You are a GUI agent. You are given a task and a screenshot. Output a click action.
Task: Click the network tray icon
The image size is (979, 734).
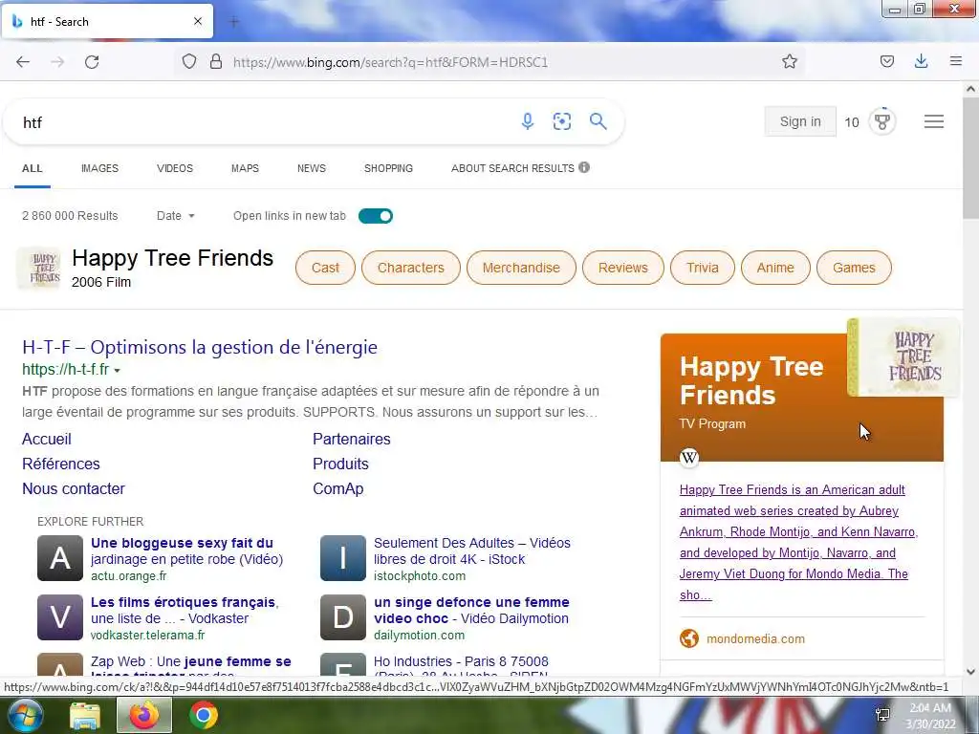click(882, 715)
